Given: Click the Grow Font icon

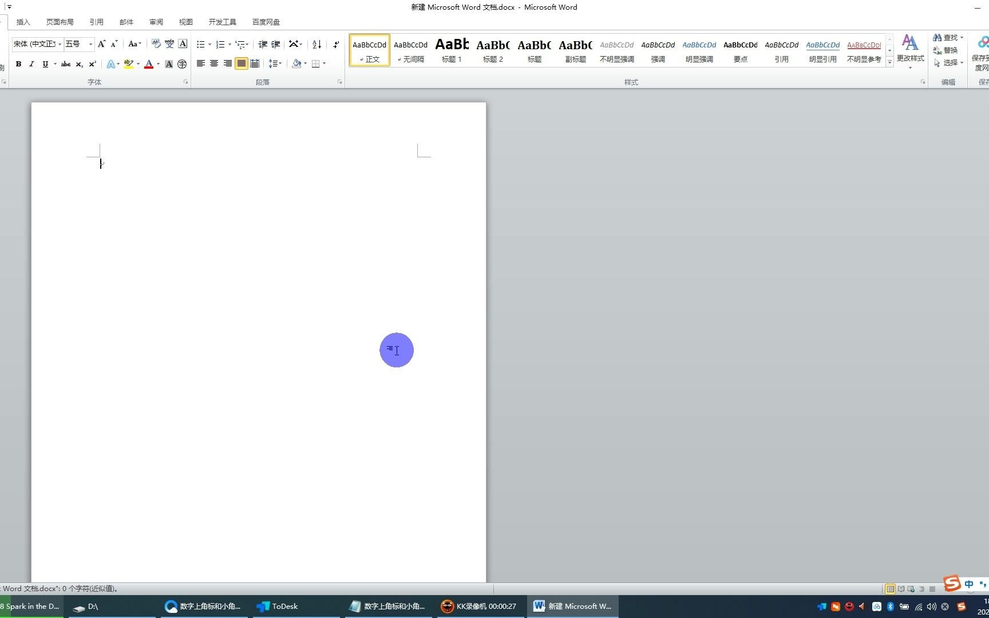Looking at the screenshot, I should (x=101, y=44).
